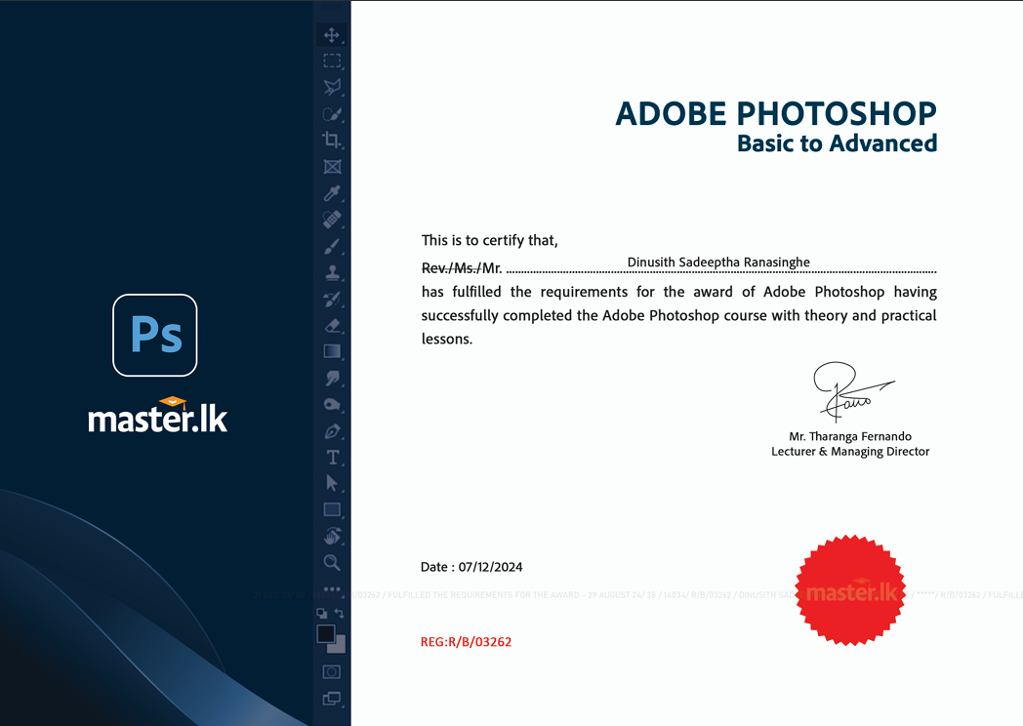This screenshot has width=1023, height=726.
Task: Select the History Brush tool
Action: click(332, 299)
